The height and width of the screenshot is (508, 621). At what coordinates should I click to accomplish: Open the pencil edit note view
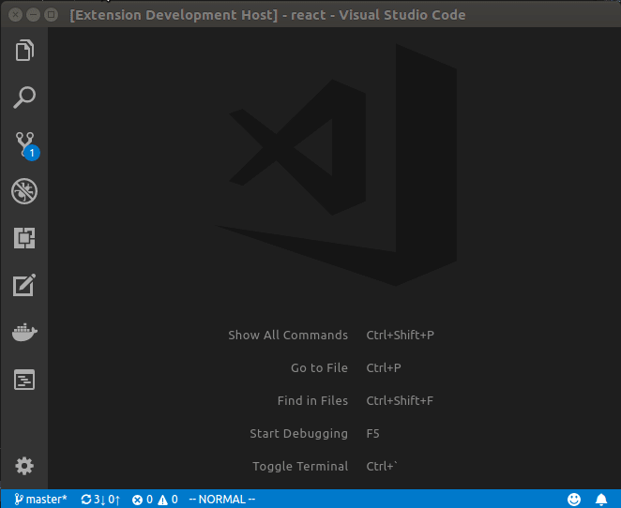pyautogui.click(x=24, y=285)
